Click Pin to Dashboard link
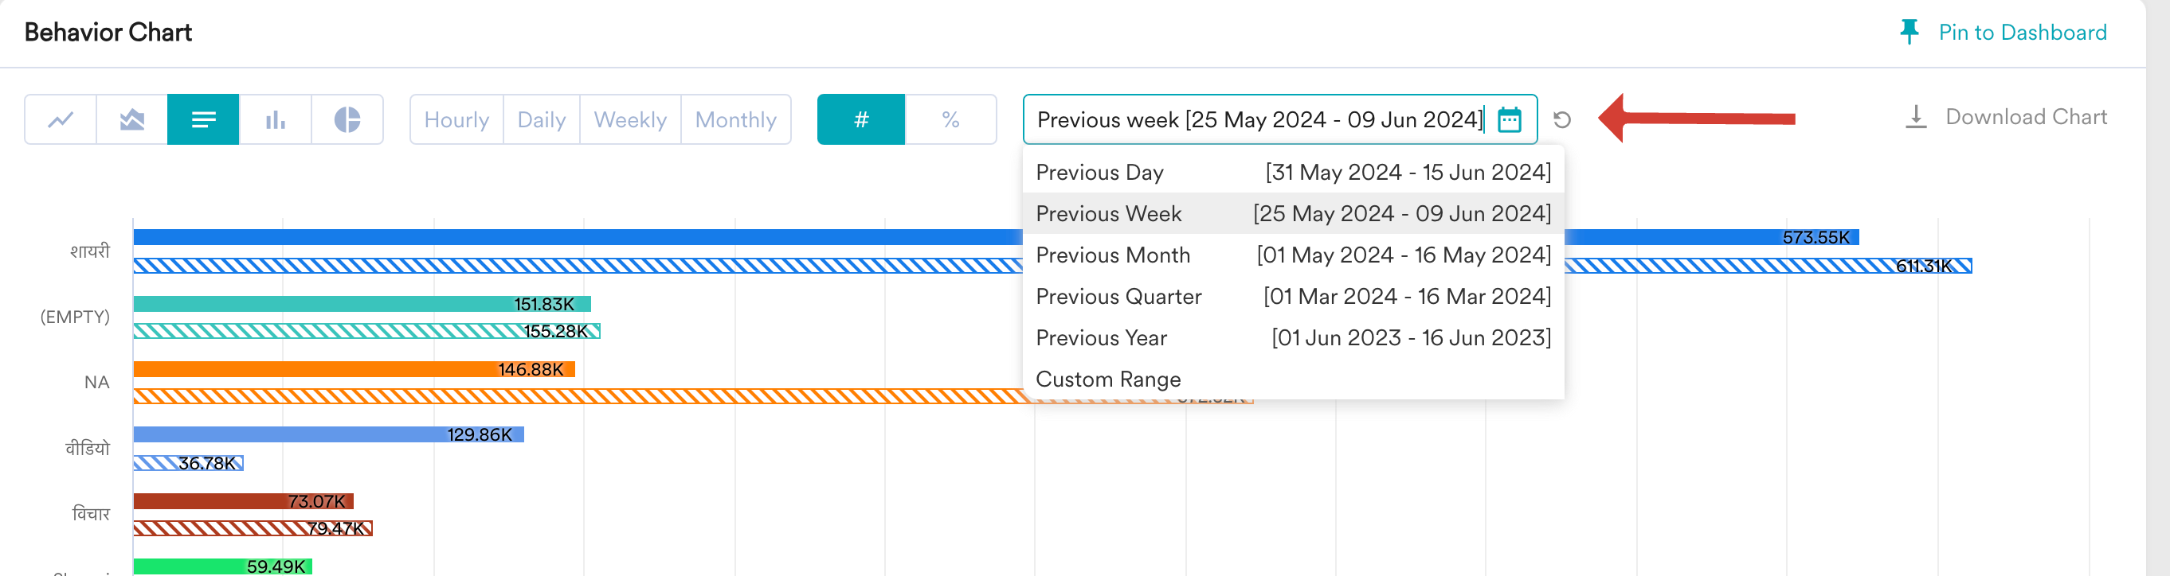Viewport: 2170px width, 576px height. coord(2023,32)
